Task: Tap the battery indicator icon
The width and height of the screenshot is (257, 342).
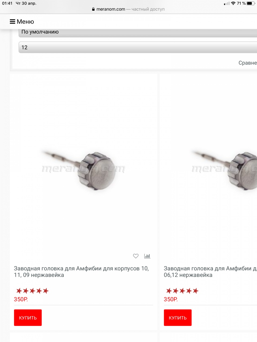Action: tap(251, 3)
